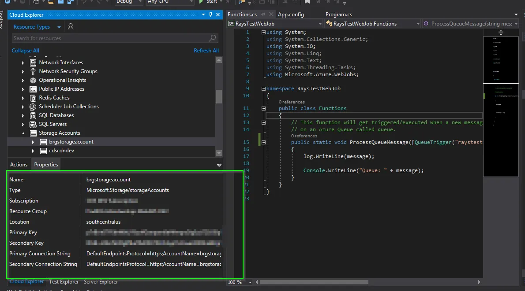
Task: Click the editor split-window handle icon
Action: (x=501, y=32)
